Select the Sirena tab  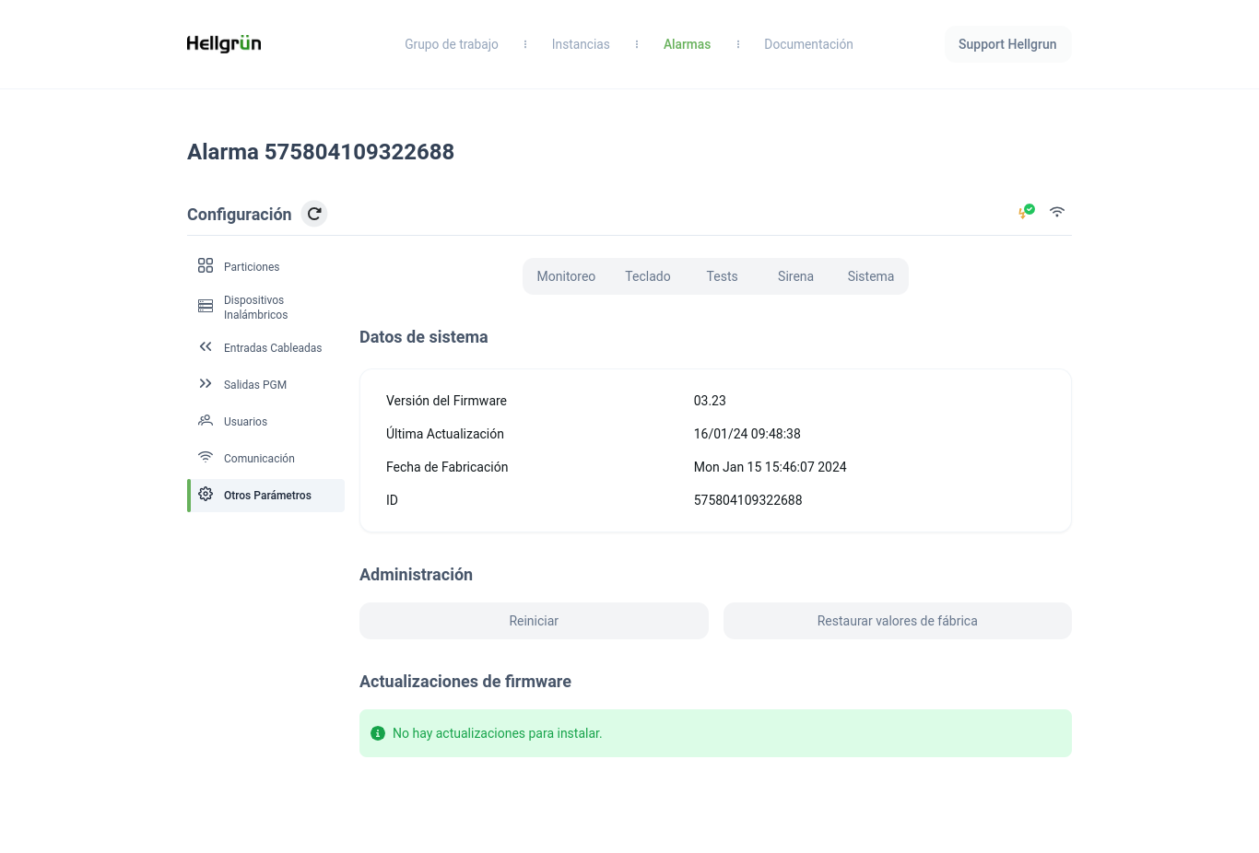tap(795, 276)
